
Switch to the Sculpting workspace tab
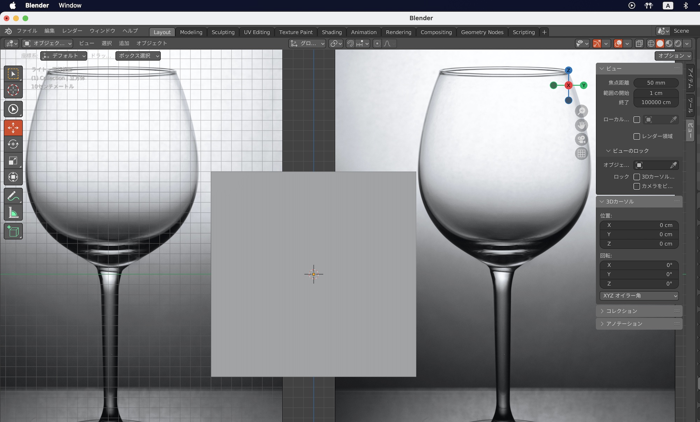tap(223, 32)
